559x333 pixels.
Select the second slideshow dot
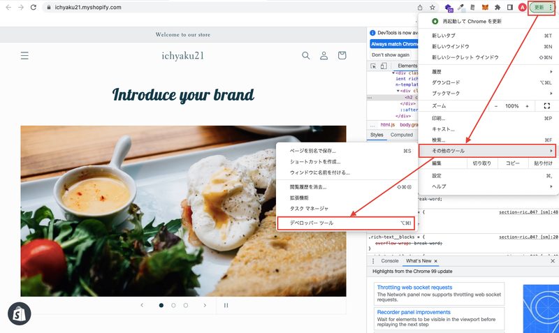(x=173, y=305)
